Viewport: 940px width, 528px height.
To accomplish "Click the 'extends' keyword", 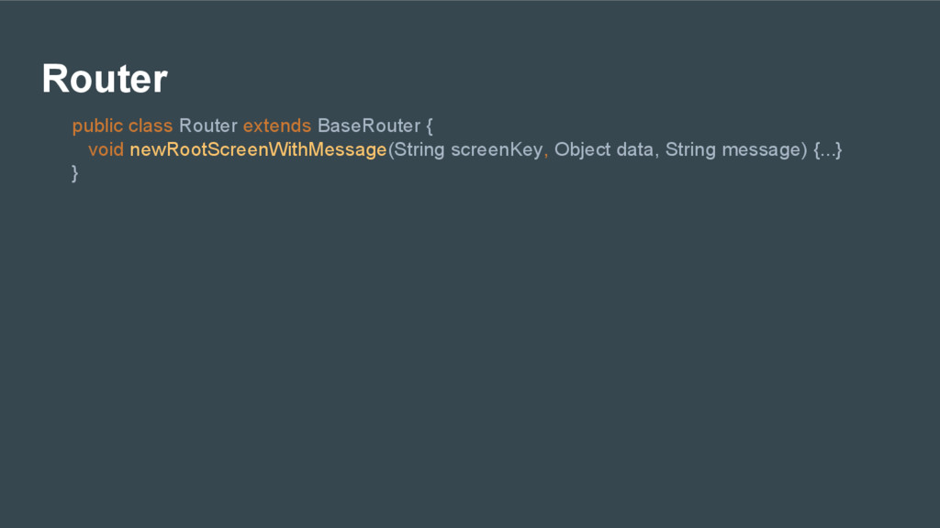I will point(277,126).
